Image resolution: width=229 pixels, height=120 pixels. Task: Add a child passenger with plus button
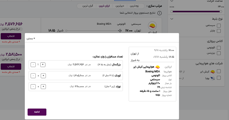pos(43,76)
